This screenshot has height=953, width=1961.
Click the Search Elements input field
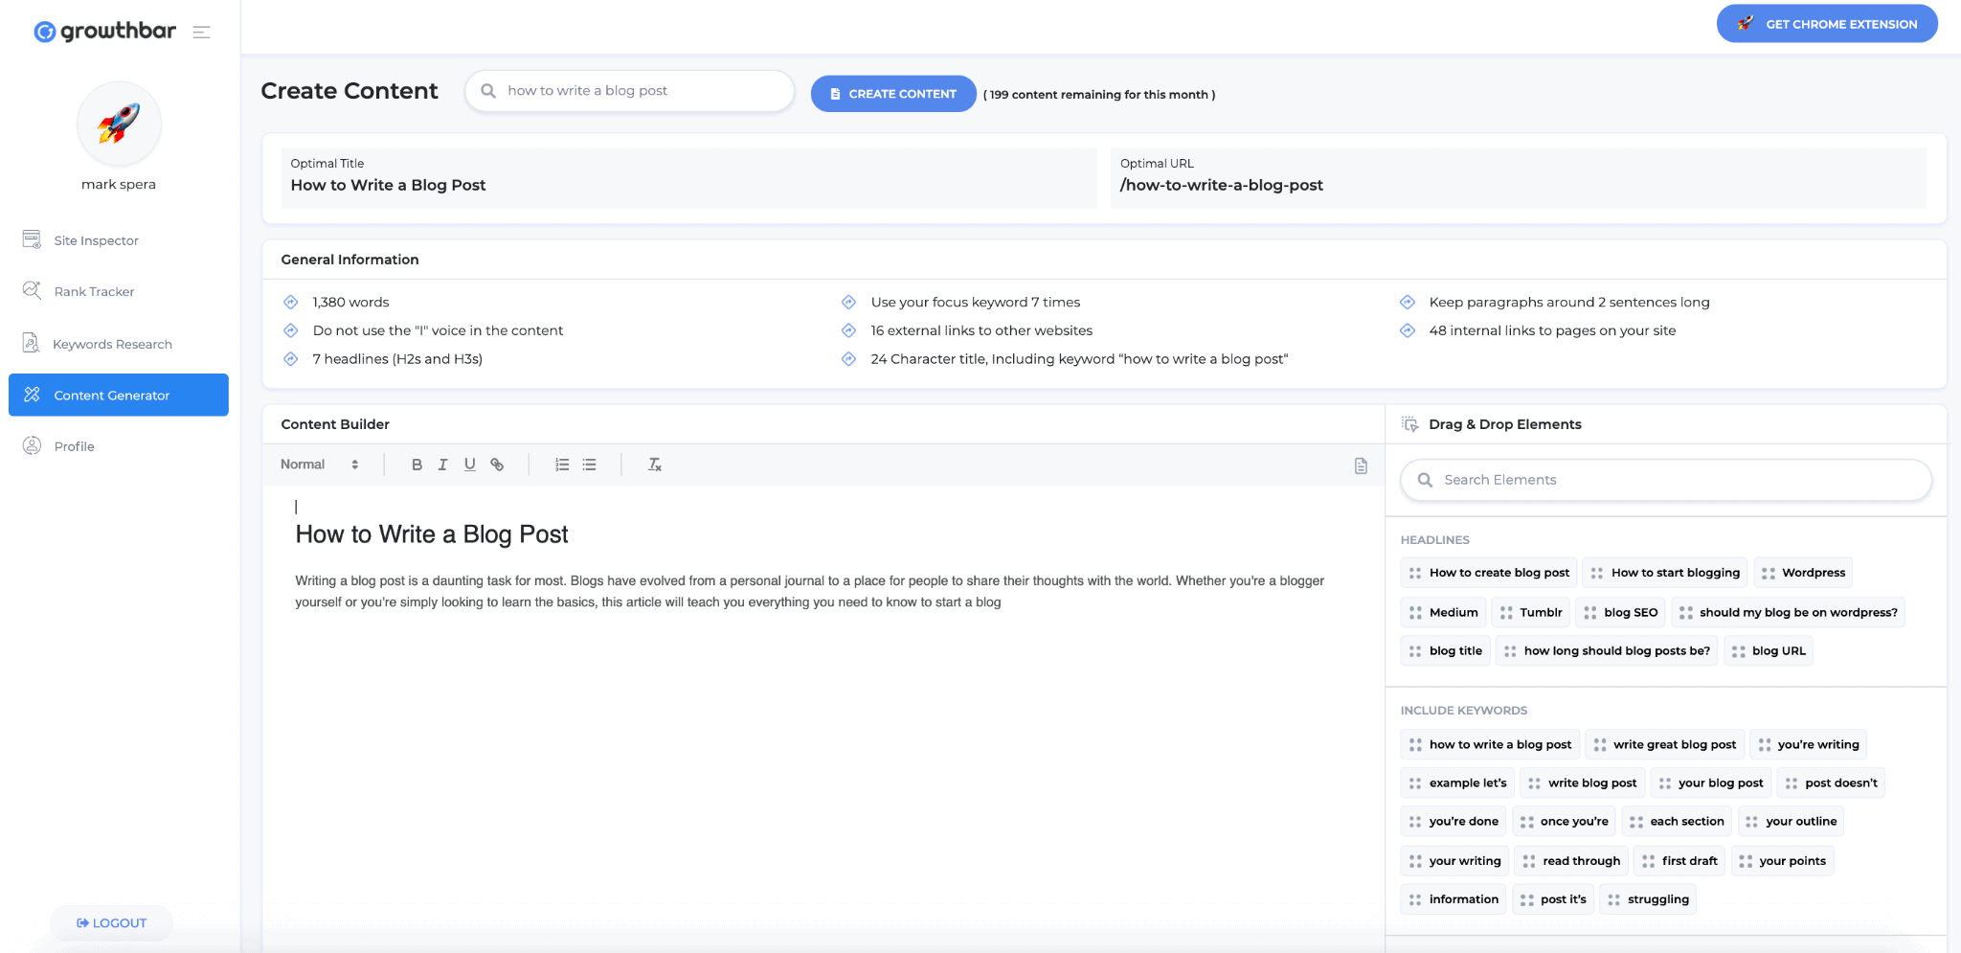point(1666,480)
